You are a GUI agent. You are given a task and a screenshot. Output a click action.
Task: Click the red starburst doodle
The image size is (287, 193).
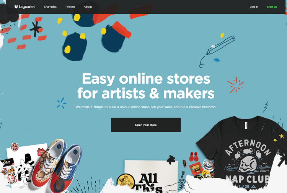pyautogui.click(x=236, y=85)
